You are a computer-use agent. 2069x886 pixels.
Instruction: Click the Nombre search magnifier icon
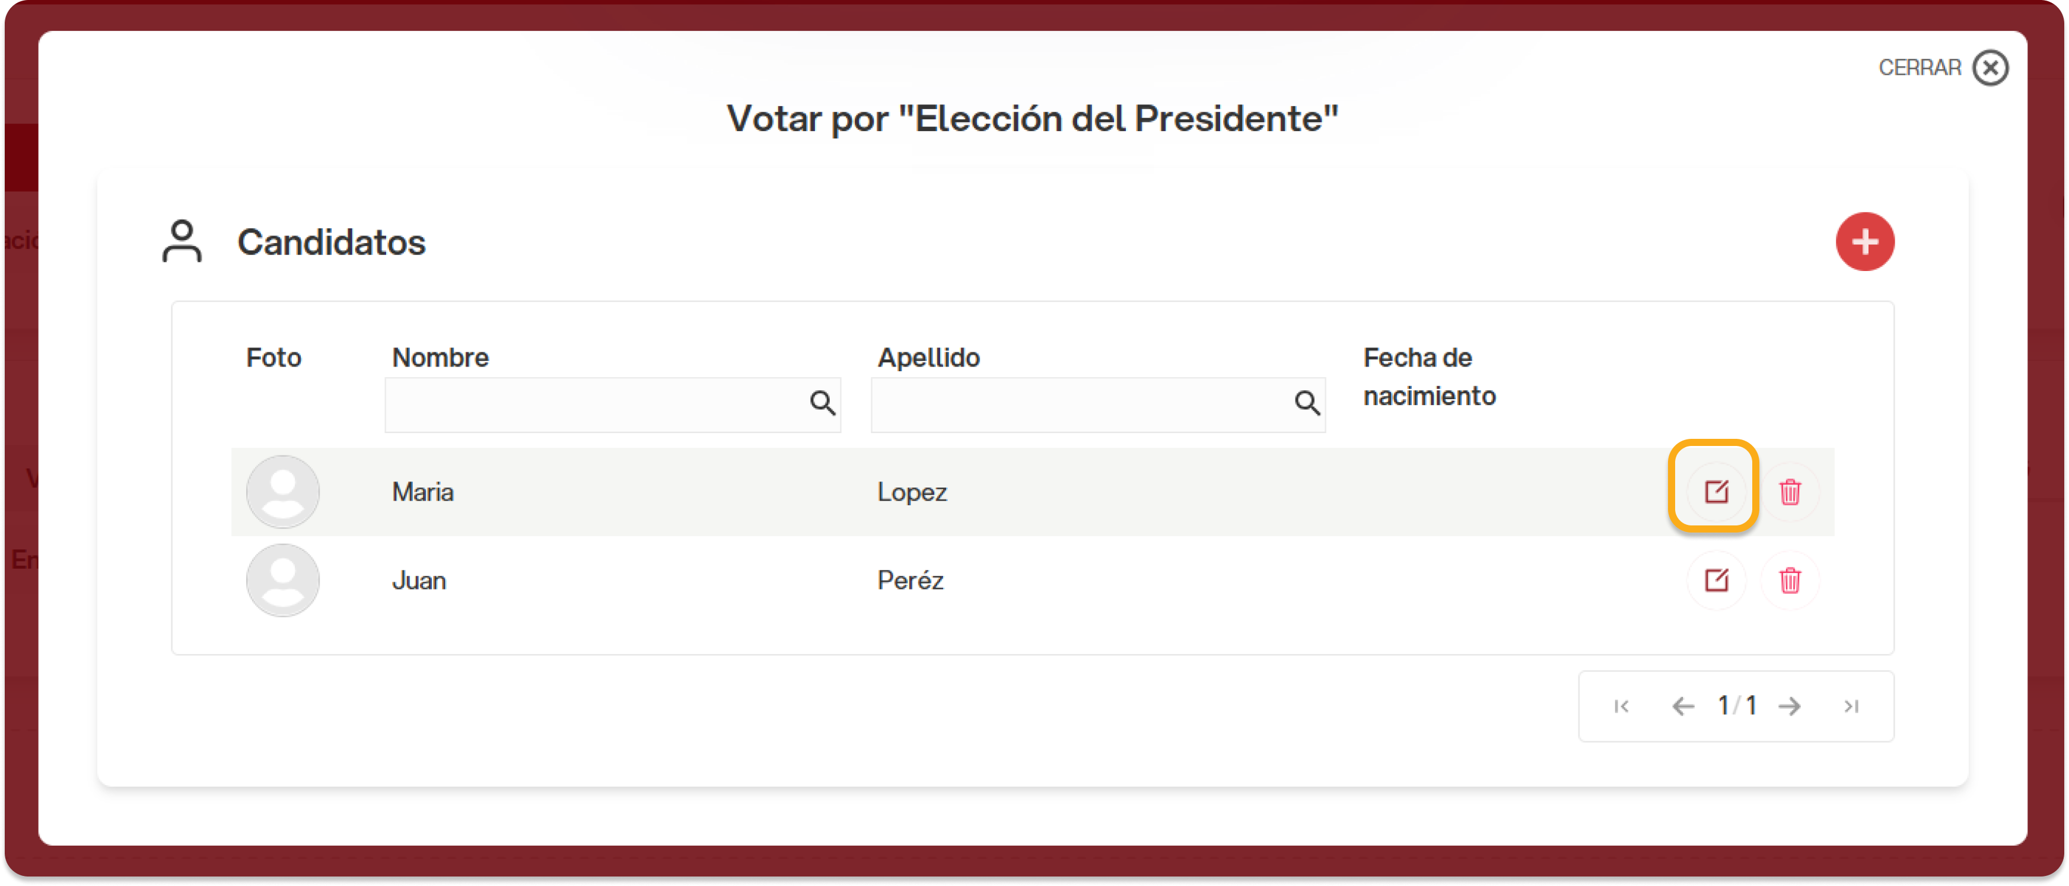coord(822,403)
